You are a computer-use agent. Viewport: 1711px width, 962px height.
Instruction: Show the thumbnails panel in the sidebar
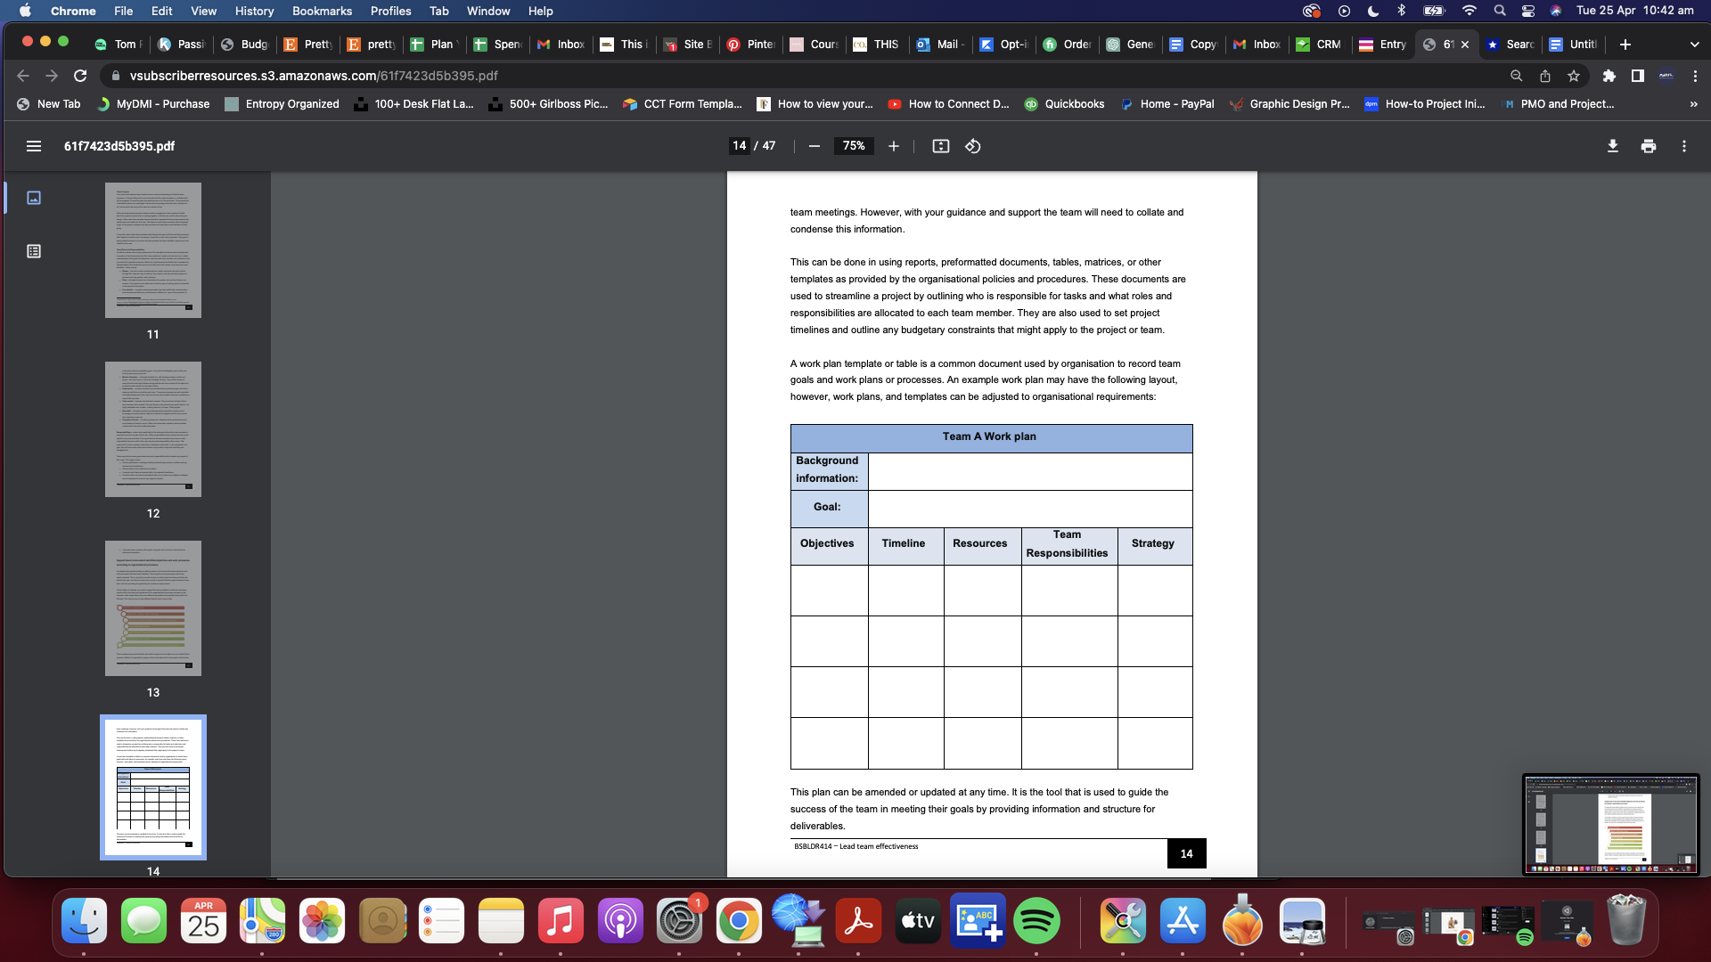coord(34,198)
